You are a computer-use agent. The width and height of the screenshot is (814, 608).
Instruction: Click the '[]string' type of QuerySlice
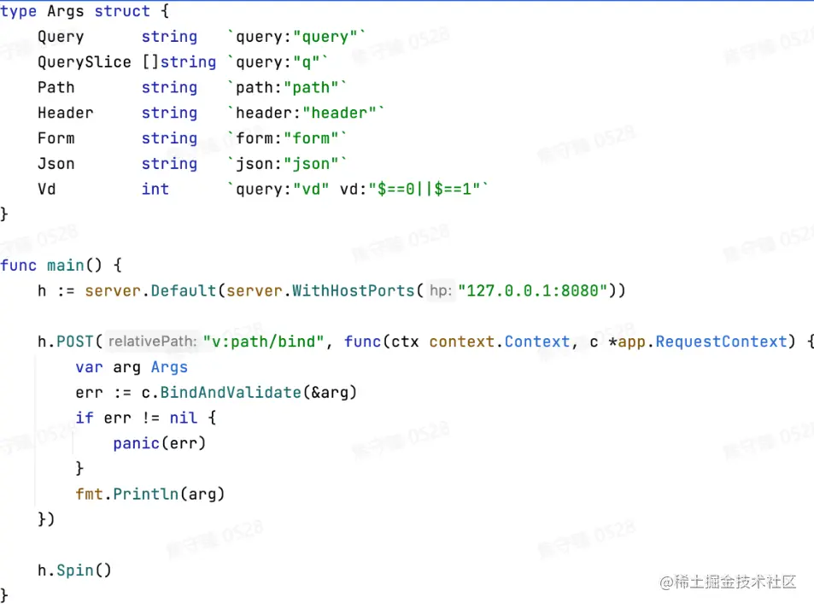[x=179, y=61]
